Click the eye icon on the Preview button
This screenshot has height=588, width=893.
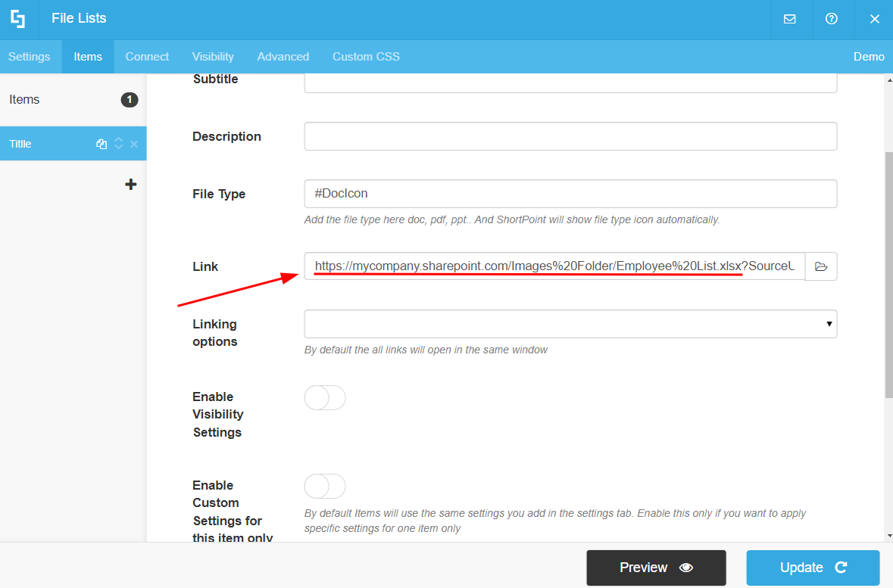(x=686, y=567)
